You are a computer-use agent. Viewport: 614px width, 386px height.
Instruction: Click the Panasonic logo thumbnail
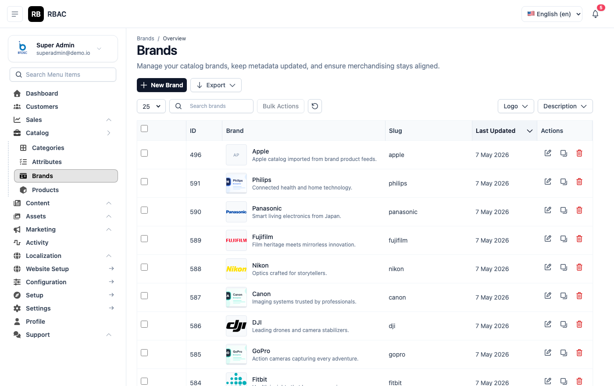click(236, 212)
